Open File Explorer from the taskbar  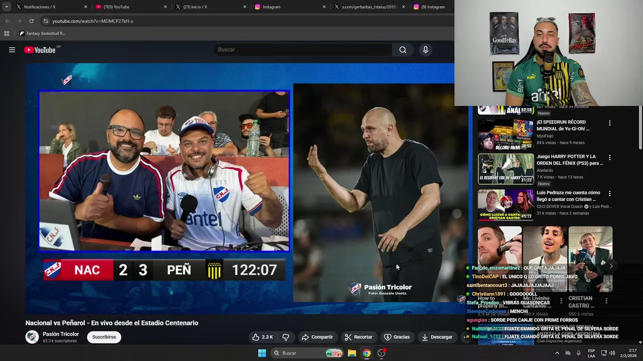pos(352,353)
